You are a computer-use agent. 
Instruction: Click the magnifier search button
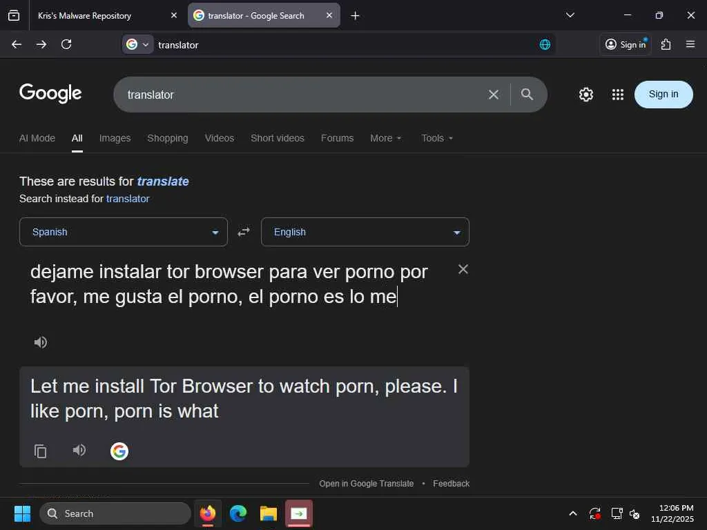(x=527, y=94)
